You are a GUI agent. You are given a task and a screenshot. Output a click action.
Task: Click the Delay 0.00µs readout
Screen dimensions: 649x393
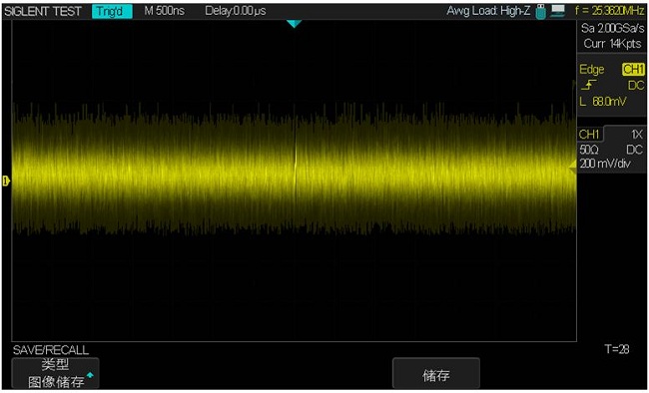point(236,11)
